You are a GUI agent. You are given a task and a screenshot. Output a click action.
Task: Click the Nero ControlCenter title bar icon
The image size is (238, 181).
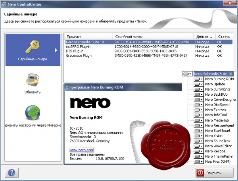pyautogui.click(x=4, y=4)
